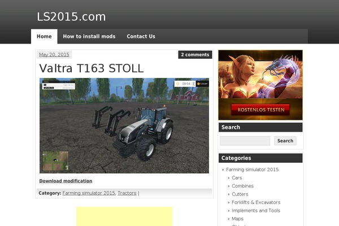Open Implements and Tools category
Image resolution: width=339 pixels, height=226 pixels.
[x=256, y=211]
